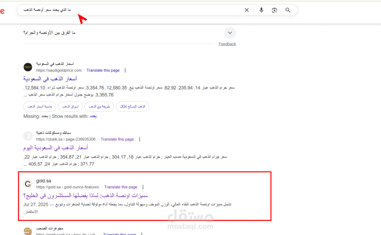Click the مجوهرات الصعب site favicon
Screen dimensions: 381x235
click(x=28, y=231)
